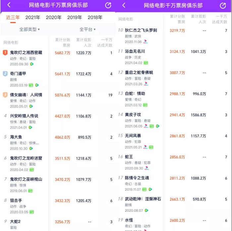The height and width of the screenshot is (231, 232).
Task: Click Tencent Video icon under 陈情令之生魂
Action: click(x=150, y=190)
